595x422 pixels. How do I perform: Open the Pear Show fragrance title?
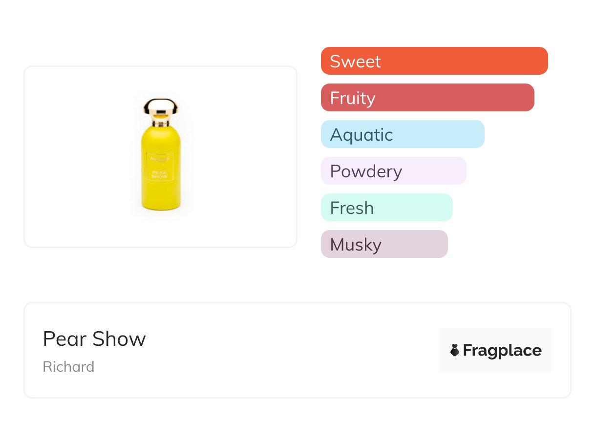(x=94, y=338)
